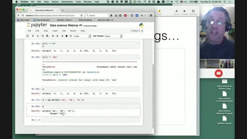Image resolution: width=247 pixels, height=139 pixels.
Task: Click Spotlight search icon in menu bar
Action: coord(225,2)
